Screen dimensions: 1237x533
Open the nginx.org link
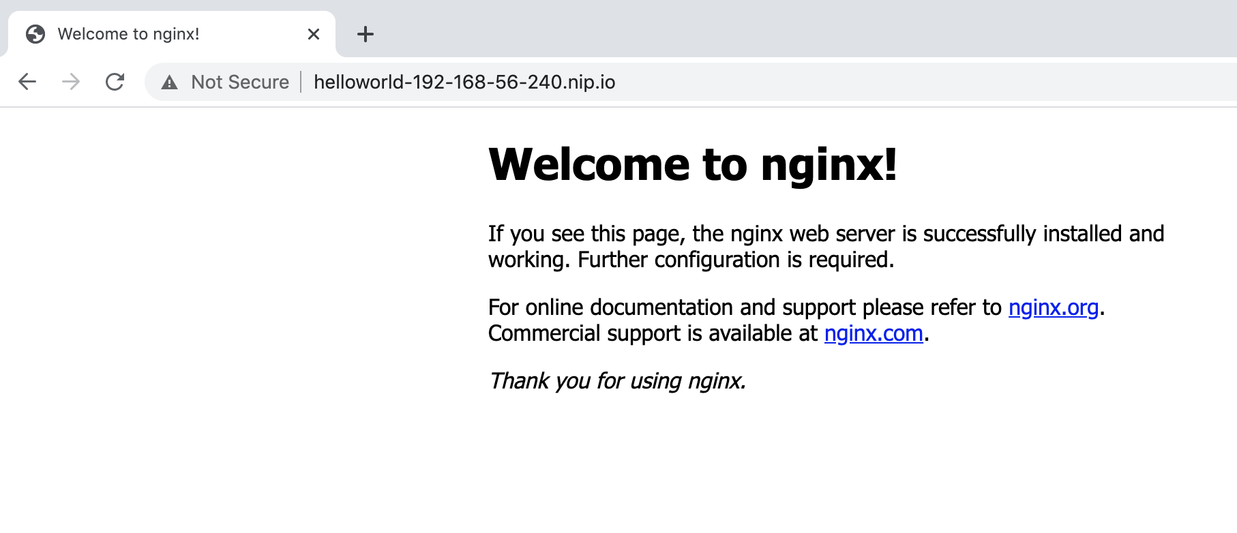click(x=1054, y=307)
